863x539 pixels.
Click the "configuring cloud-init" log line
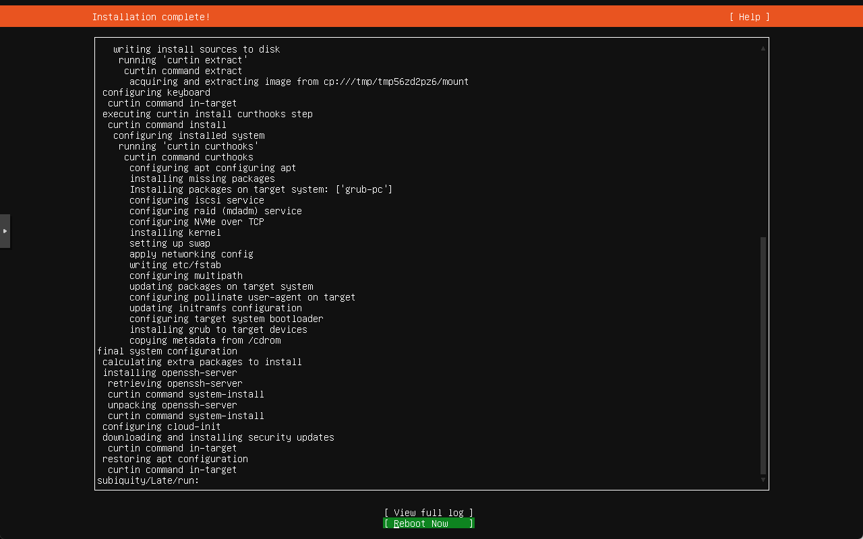point(162,426)
